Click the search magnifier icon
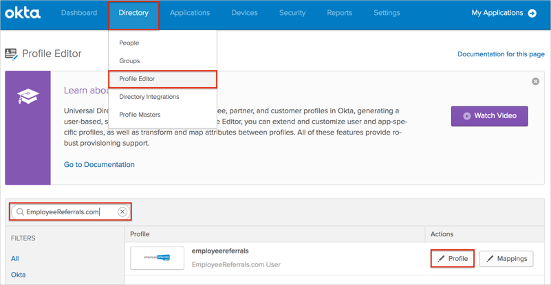 pyautogui.click(x=20, y=212)
